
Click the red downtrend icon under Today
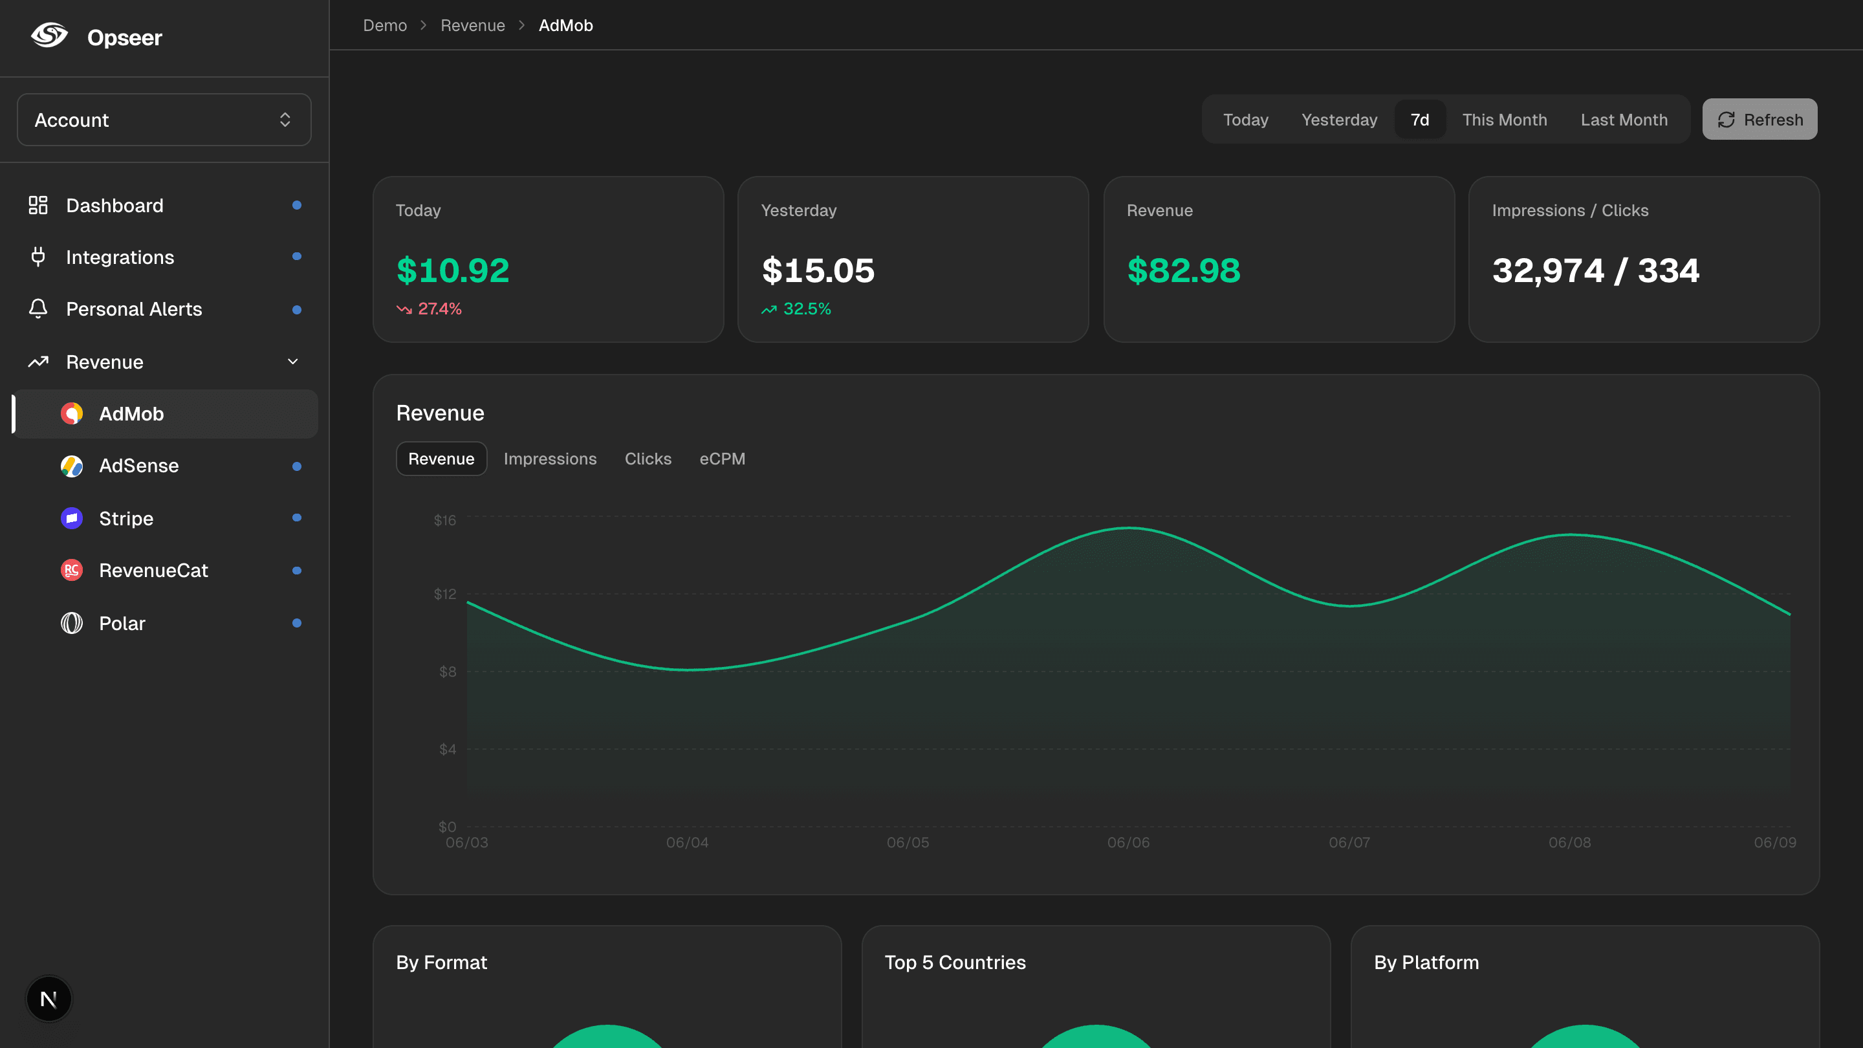pos(404,310)
